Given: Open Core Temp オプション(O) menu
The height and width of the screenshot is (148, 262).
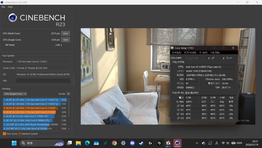Looking at the screenshot, I should [x=190, y=53].
